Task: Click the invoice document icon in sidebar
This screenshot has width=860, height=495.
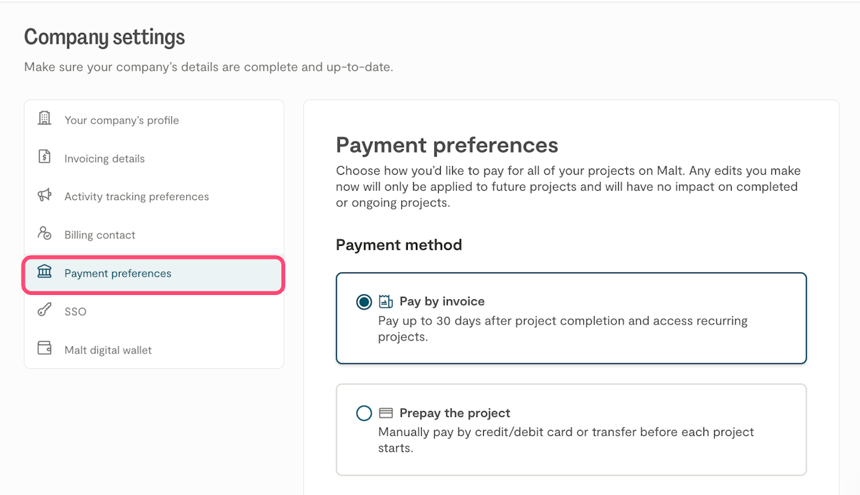Action: (44, 157)
